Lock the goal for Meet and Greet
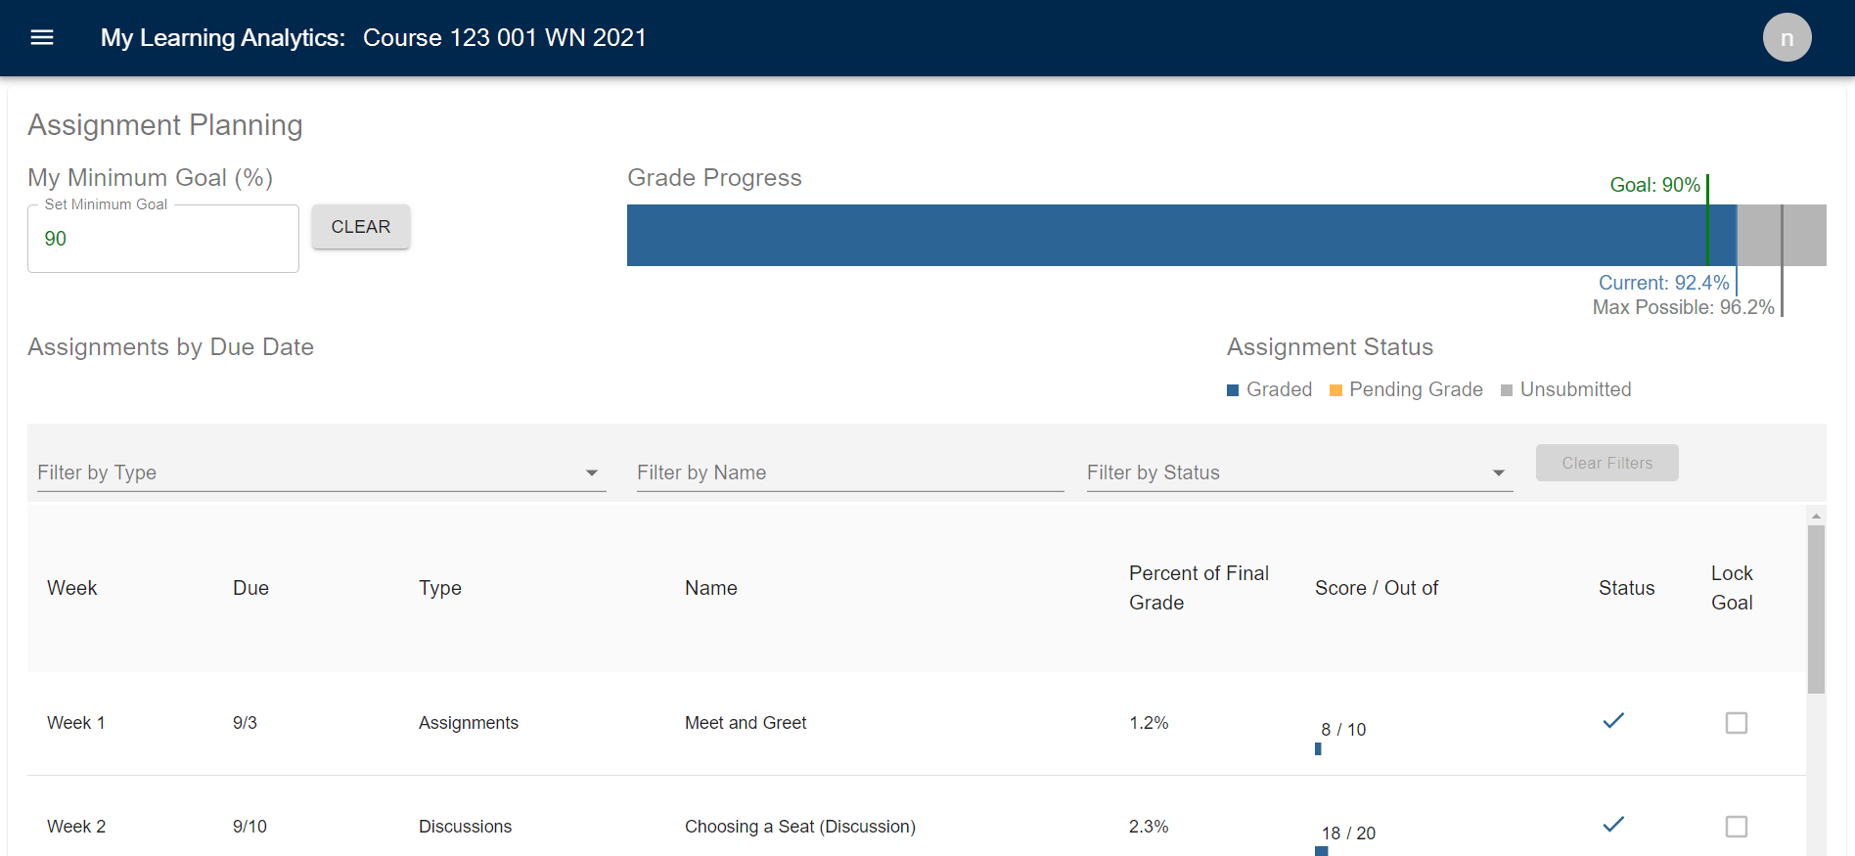This screenshot has width=1855, height=856. click(1737, 723)
